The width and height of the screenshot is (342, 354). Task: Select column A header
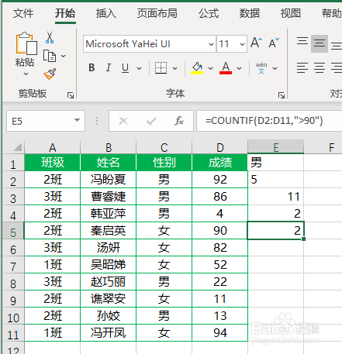click(53, 147)
